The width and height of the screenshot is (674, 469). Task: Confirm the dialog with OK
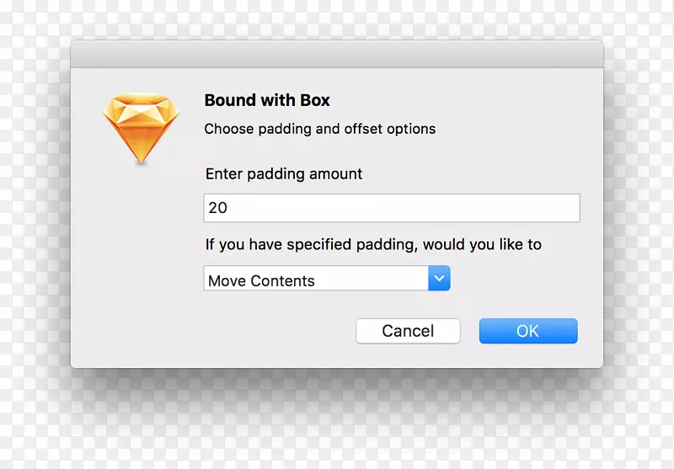528,331
